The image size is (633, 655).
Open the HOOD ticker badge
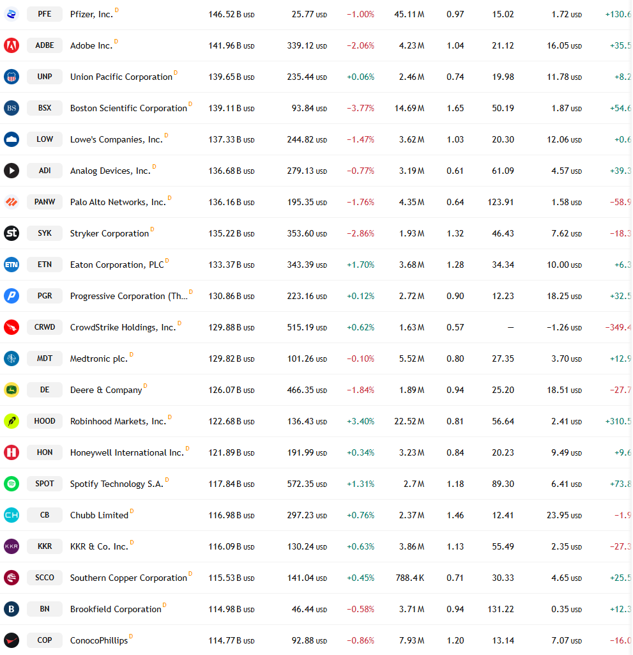(45, 421)
